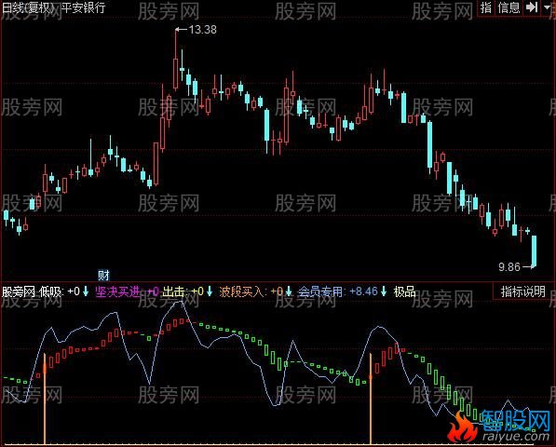Click the down arrow after 会员专用 value
556x447 pixels.
384,291
